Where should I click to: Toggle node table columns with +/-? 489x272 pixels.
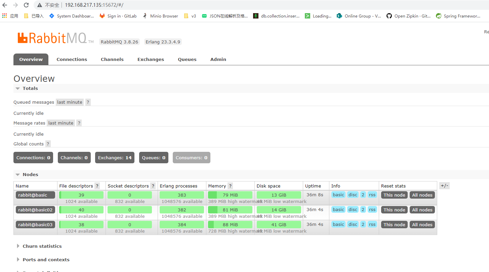pos(444,186)
